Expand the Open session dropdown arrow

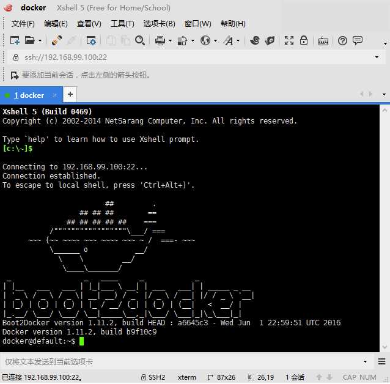40,41
